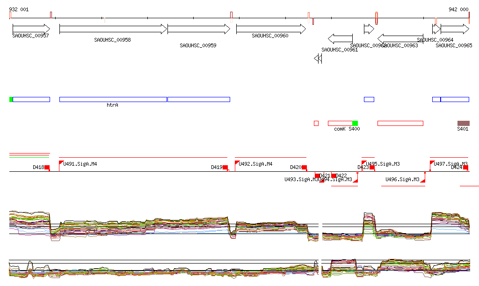Click the small double-triangle terminator symbol
Viewport: 479px width, 286px height.
[x=318, y=59]
